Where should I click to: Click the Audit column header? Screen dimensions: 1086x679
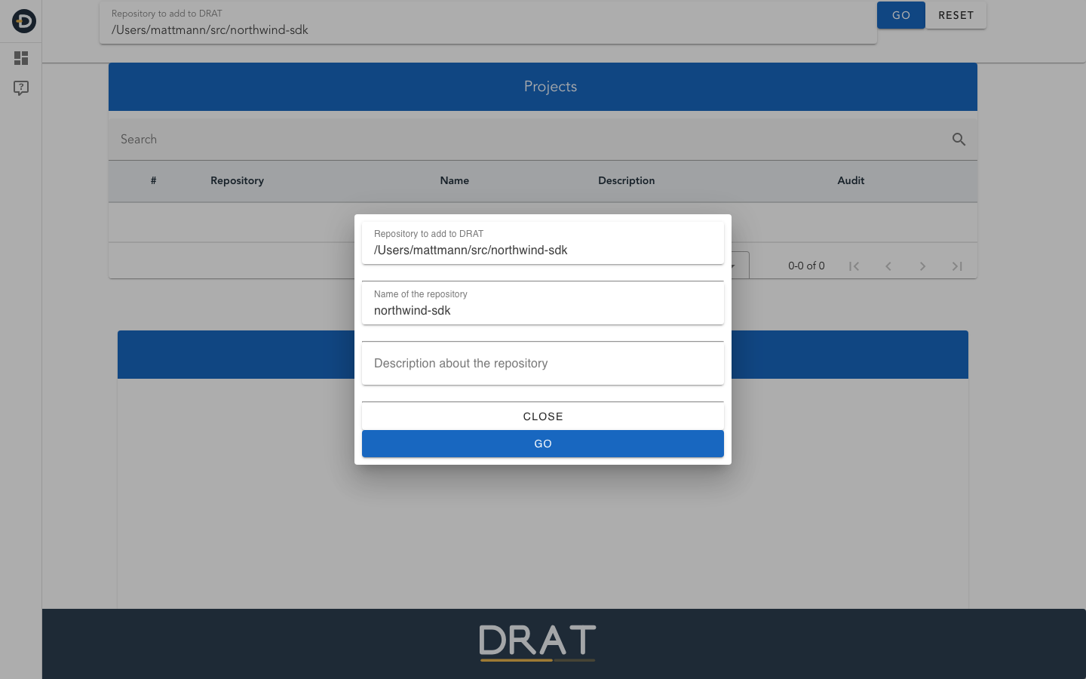click(x=851, y=180)
